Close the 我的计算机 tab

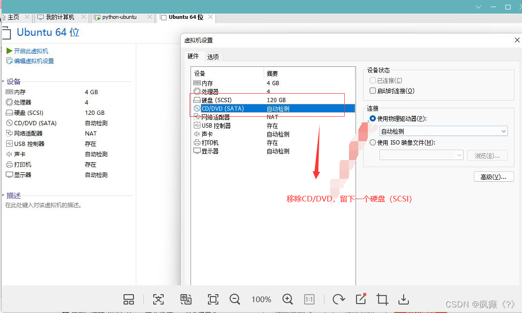pos(83,16)
